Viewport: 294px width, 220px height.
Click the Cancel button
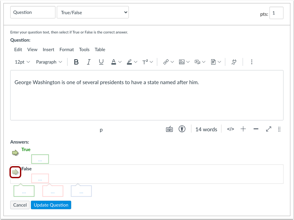[x=20, y=205]
